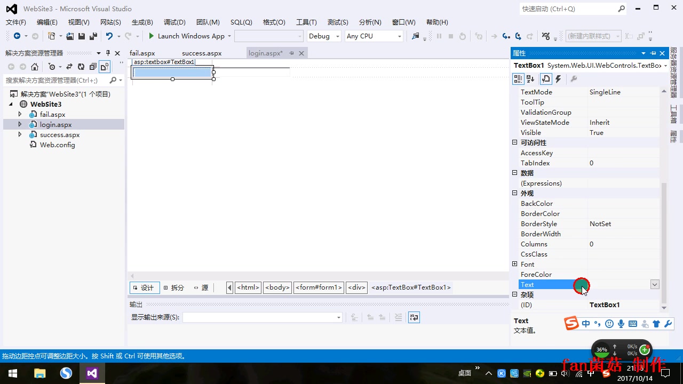Image resolution: width=683 pixels, height=384 pixels.
Task: Click the Undo arrow icon
Action: click(x=109, y=36)
